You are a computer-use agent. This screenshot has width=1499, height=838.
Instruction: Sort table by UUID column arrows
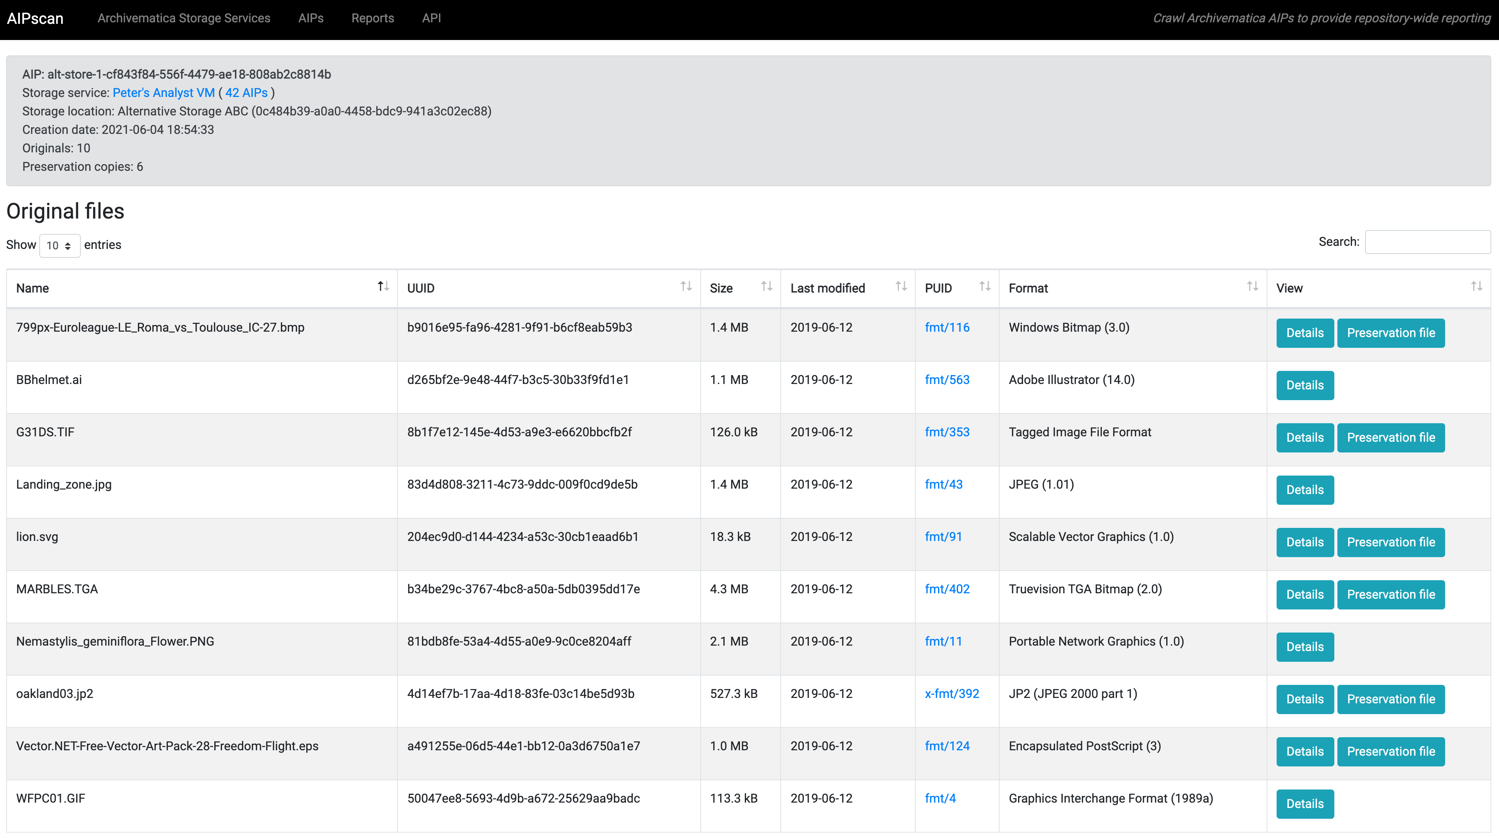pos(686,286)
